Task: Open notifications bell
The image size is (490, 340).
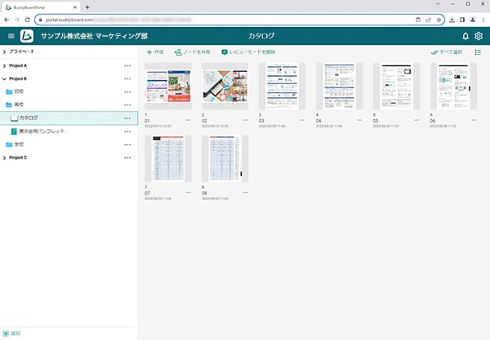Action: click(x=465, y=36)
